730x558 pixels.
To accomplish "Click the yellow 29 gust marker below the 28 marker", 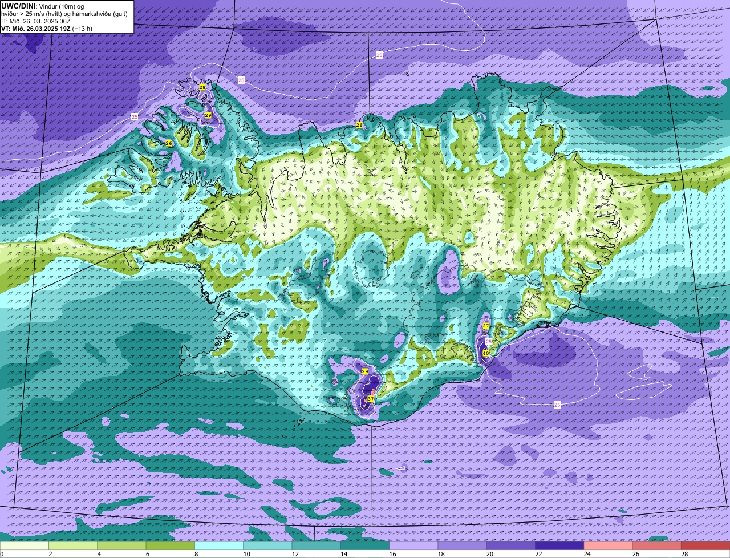I will 208,115.
